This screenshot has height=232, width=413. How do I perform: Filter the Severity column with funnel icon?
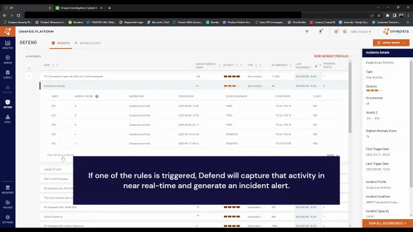[241, 65]
